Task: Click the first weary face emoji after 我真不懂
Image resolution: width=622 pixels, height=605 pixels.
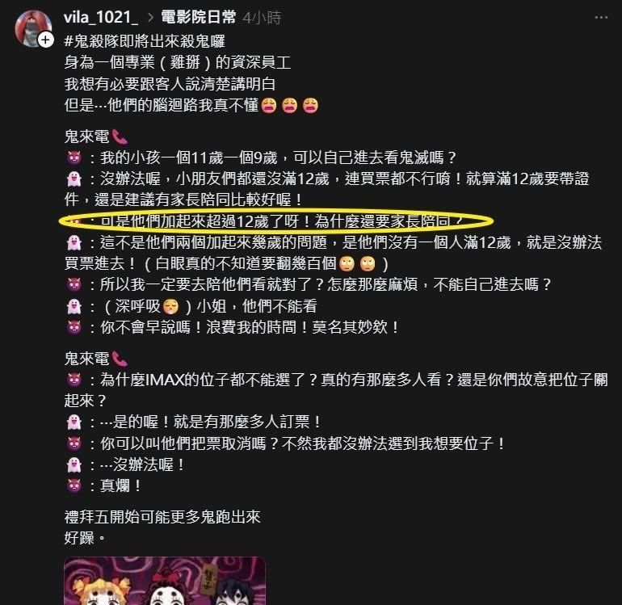Action: 269,106
